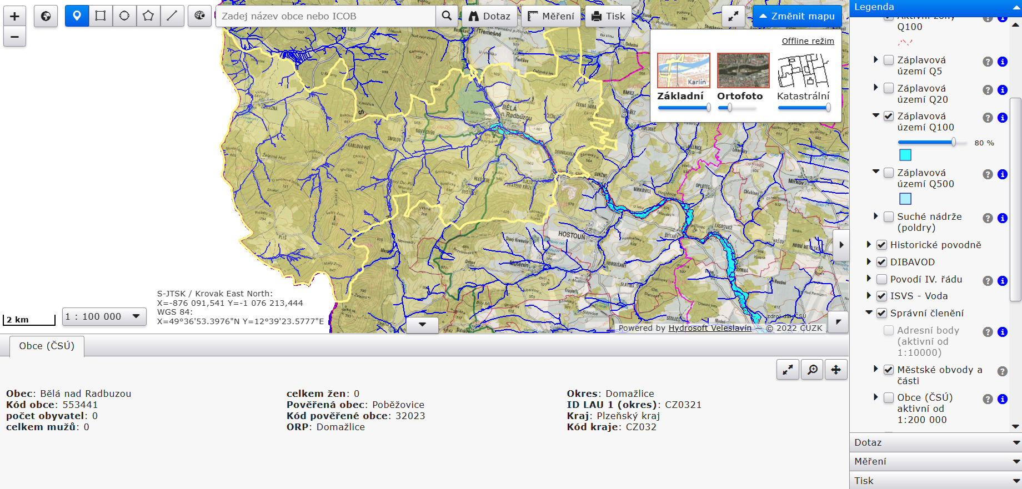Viewport: 1022px width, 489px height.
Task: Select the circle selection tool
Action: (x=124, y=16)
